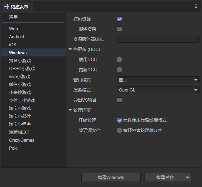Check the 导出VS项目 checkbox
The height and width of the screenshot is (187, 202).
tap(119, 100)
